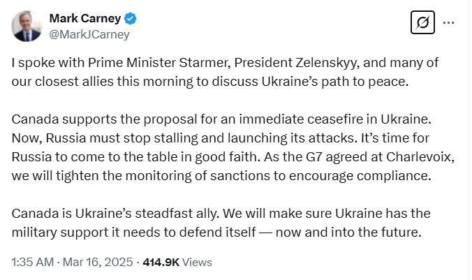
Task: Click the line about monitoring of sanctions
Action: 221,176
